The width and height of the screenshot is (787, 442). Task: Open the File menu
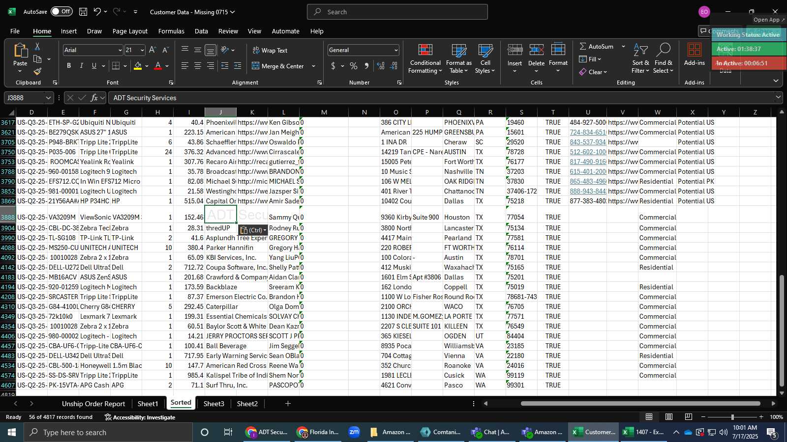click(15, 31)
